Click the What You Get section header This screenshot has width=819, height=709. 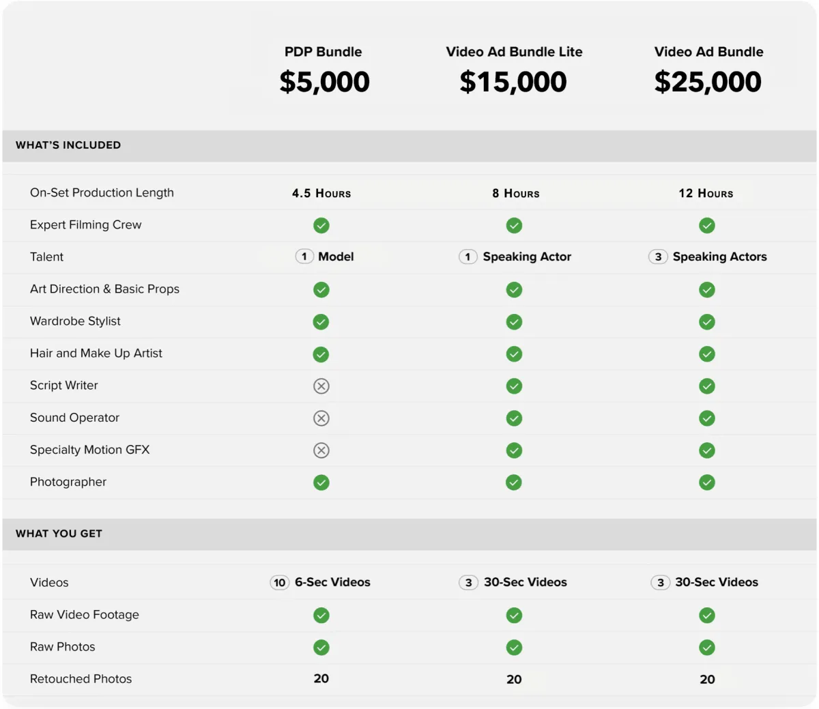(59, 534)
